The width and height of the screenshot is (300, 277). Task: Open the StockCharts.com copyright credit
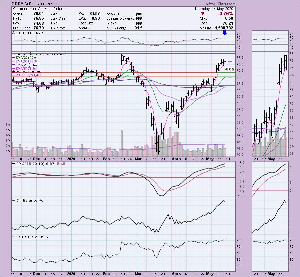221,4
